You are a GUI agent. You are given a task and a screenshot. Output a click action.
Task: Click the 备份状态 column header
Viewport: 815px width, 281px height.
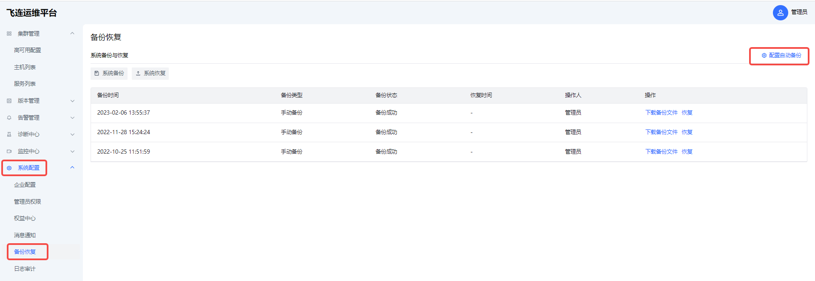[x=386, y=95]
